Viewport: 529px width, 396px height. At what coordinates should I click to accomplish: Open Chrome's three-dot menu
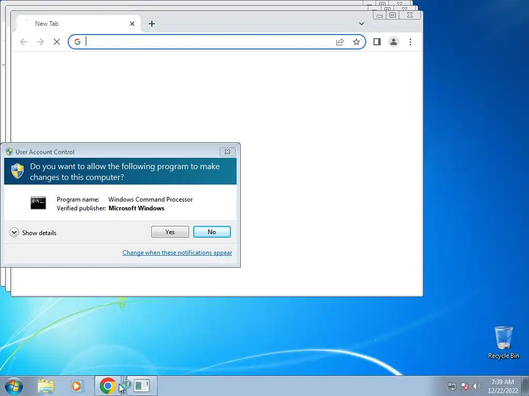410,42
